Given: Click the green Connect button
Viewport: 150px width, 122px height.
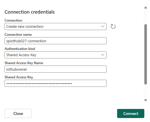Looking at the screenshot, I should [131, 113].
